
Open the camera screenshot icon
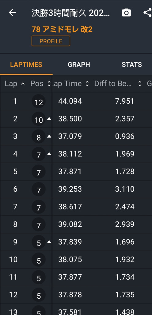126,13
